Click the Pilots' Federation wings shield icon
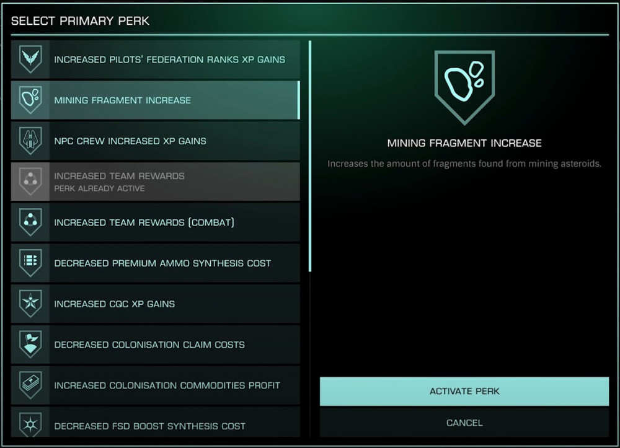The width and height of the screenshot is (620, 448). point(30,59)
